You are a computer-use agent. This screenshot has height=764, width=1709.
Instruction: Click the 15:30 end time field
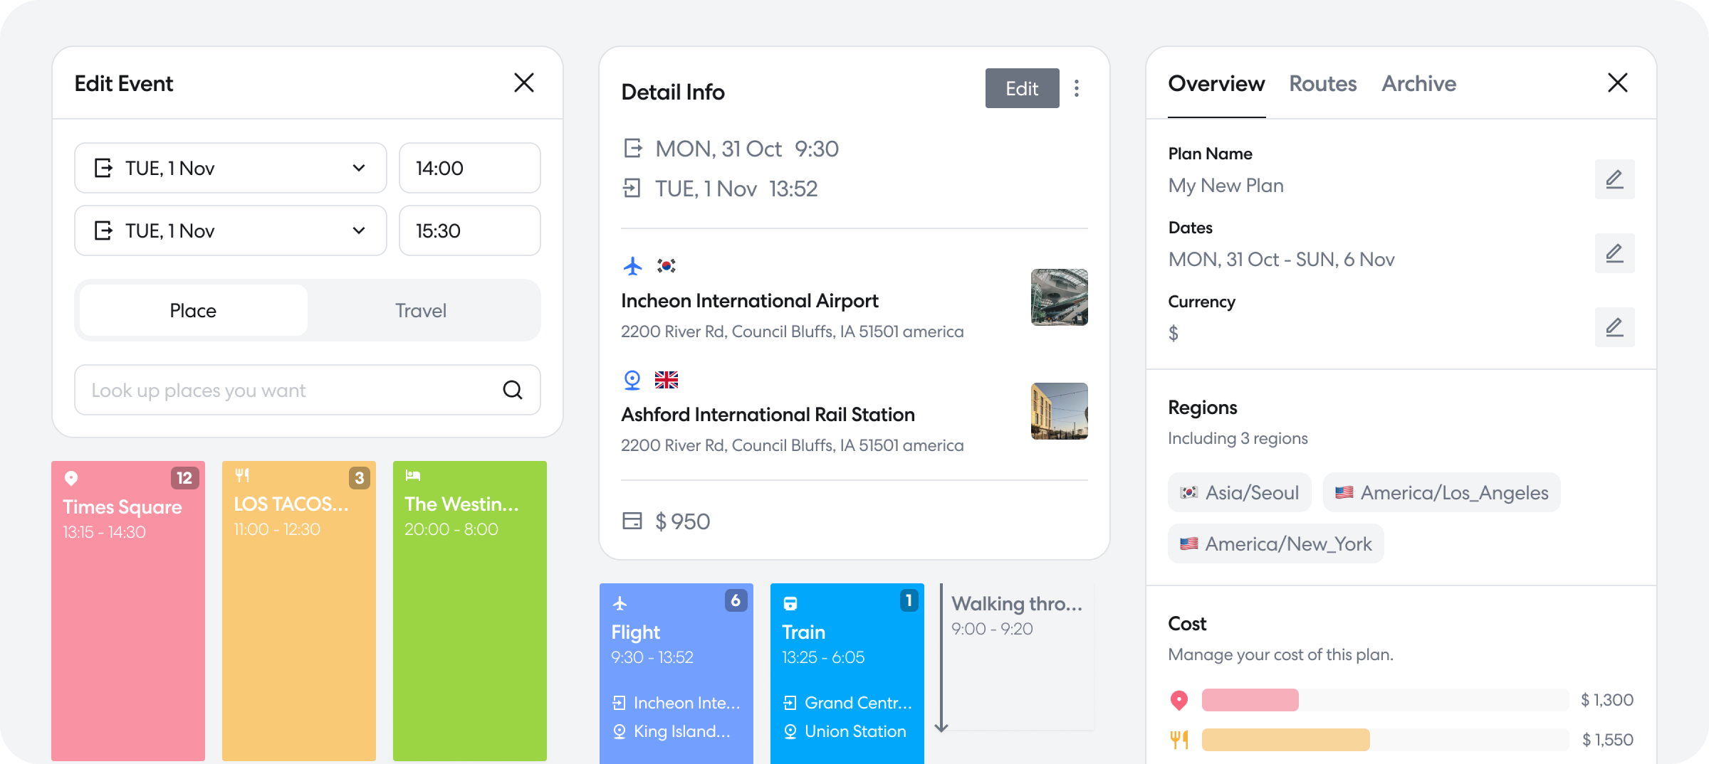pos(470,230)
